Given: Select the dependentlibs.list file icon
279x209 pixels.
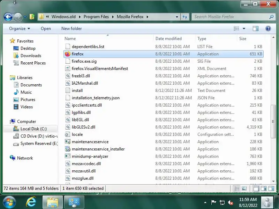Looking at the screenshot, I should (x=68, y=47).
